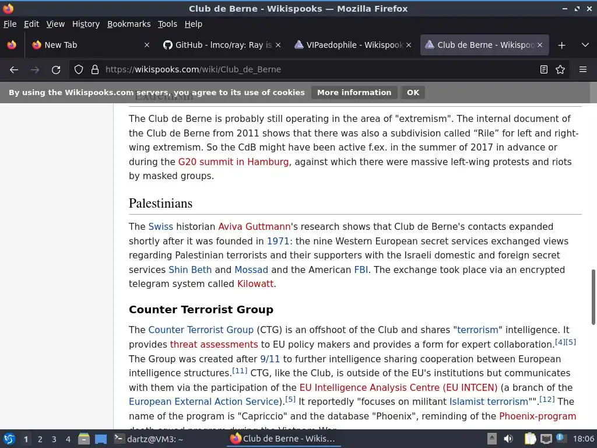Screen dimensions: 597x448
Task: Open EU Intelligence Analysis Centre link
Action: click(x=398, y=388)
